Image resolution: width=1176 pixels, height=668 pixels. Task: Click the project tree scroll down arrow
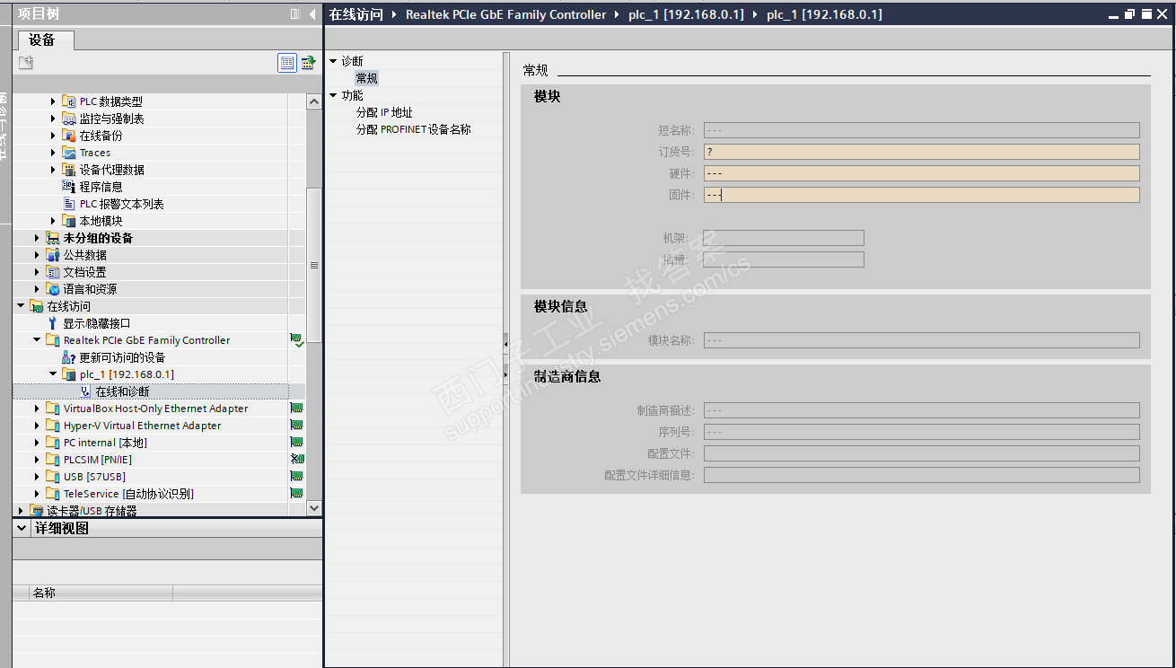pos(313,507)
